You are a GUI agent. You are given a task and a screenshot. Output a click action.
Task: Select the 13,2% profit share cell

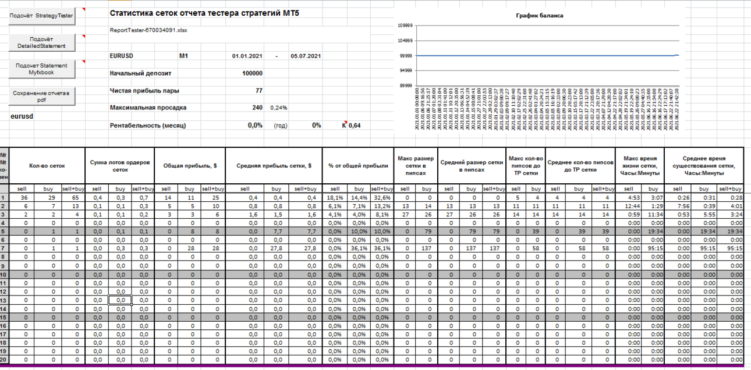click(x=382, y=205)
